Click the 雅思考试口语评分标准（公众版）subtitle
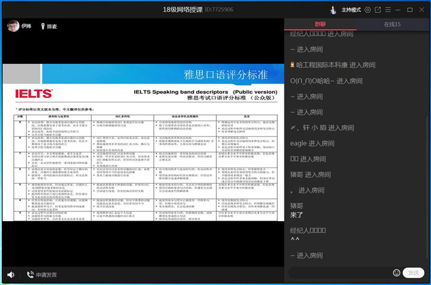431x285 pixels. click(232, 98)
